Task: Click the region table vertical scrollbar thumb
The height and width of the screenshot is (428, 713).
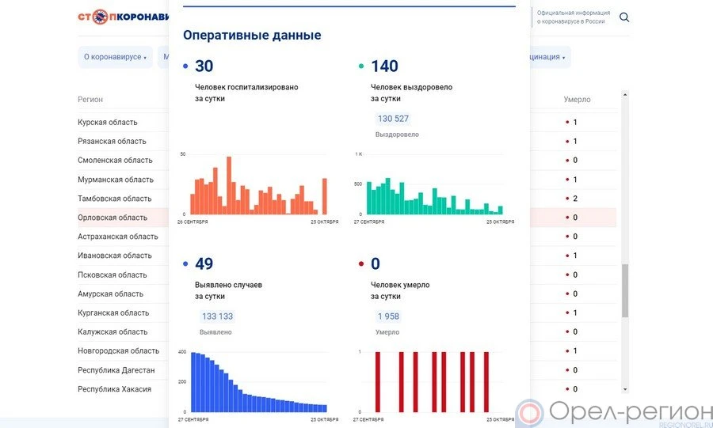Action: pyautogui.click(x=625, y=290)
